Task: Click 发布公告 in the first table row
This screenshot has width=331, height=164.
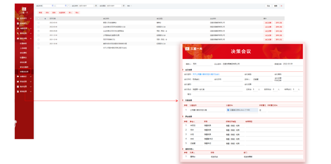Action: click(279, 22)
